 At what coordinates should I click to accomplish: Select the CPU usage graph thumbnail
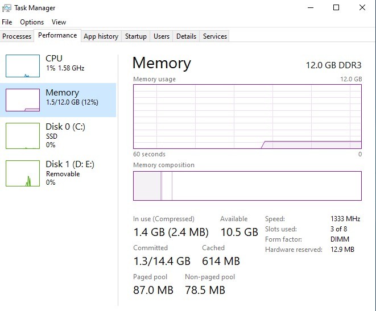point(23,66)
